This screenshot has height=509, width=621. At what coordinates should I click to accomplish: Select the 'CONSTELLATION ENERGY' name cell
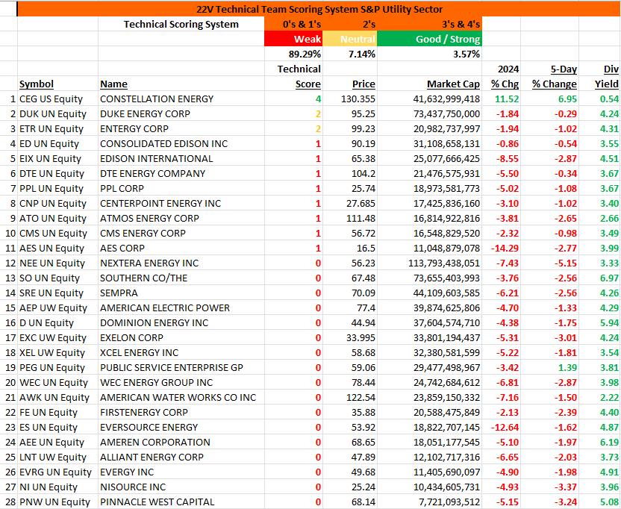click(181, 99)
